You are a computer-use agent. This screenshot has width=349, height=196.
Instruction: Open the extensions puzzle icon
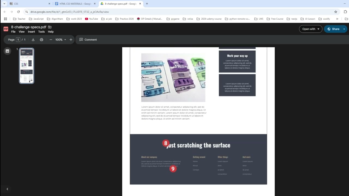[x=345, y=12]
